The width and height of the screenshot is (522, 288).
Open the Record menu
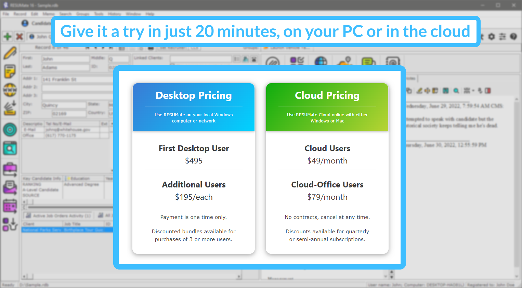(x=20, y=14)
